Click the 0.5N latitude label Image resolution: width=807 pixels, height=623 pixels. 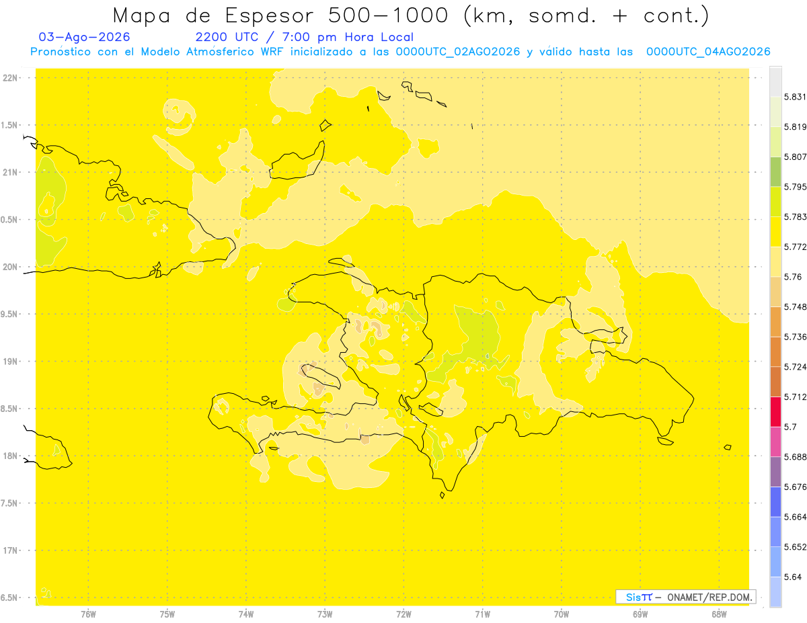click(9, 220)
